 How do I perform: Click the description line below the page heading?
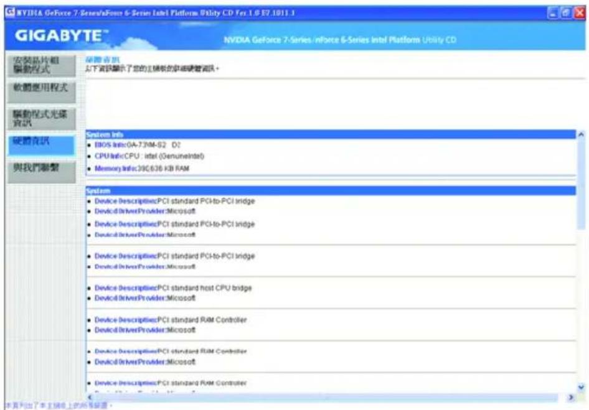[x=152, y=68]
